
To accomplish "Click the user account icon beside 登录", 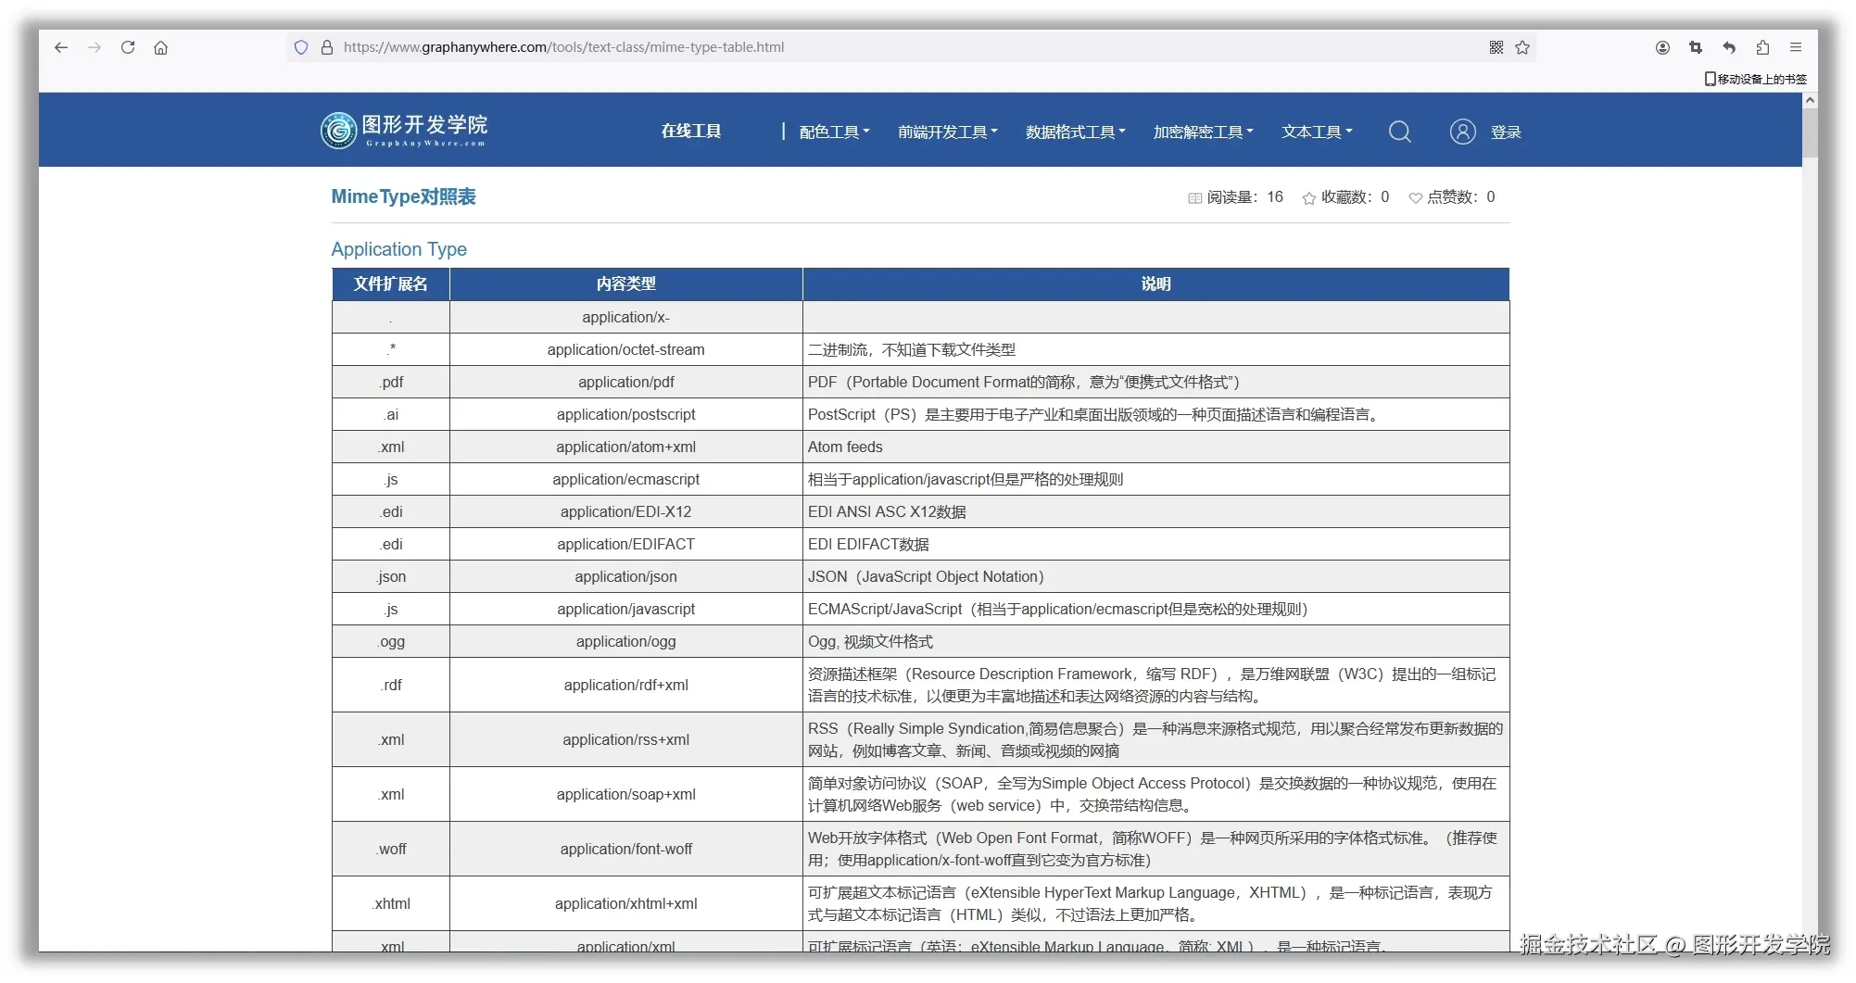I will [1461, 132].
